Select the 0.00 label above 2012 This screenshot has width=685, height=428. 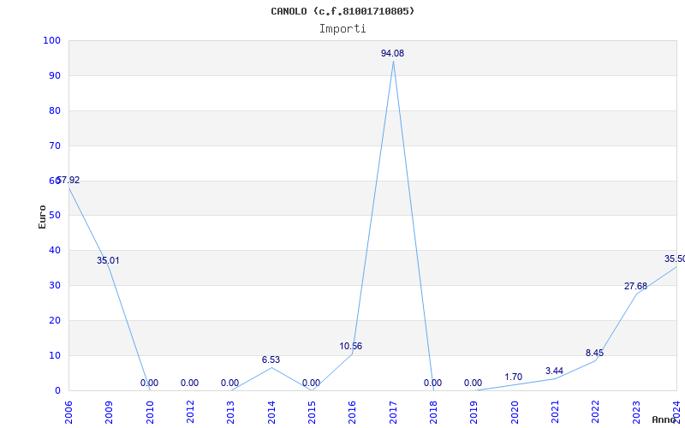click(189, 383)
